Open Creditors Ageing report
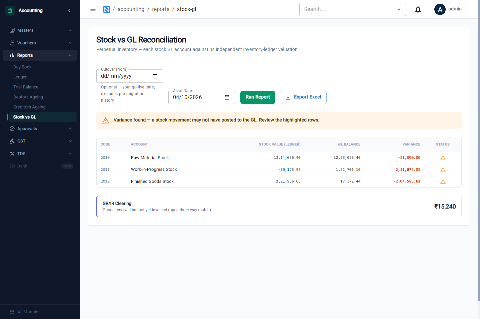 (x=29, y=107)
